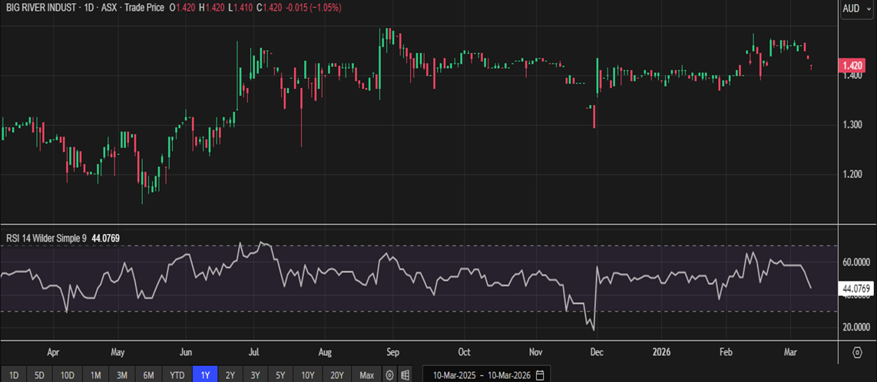Viewport: 877px width, 382px height.
Task: Select the 2Y time range
Action: [230, 375]
